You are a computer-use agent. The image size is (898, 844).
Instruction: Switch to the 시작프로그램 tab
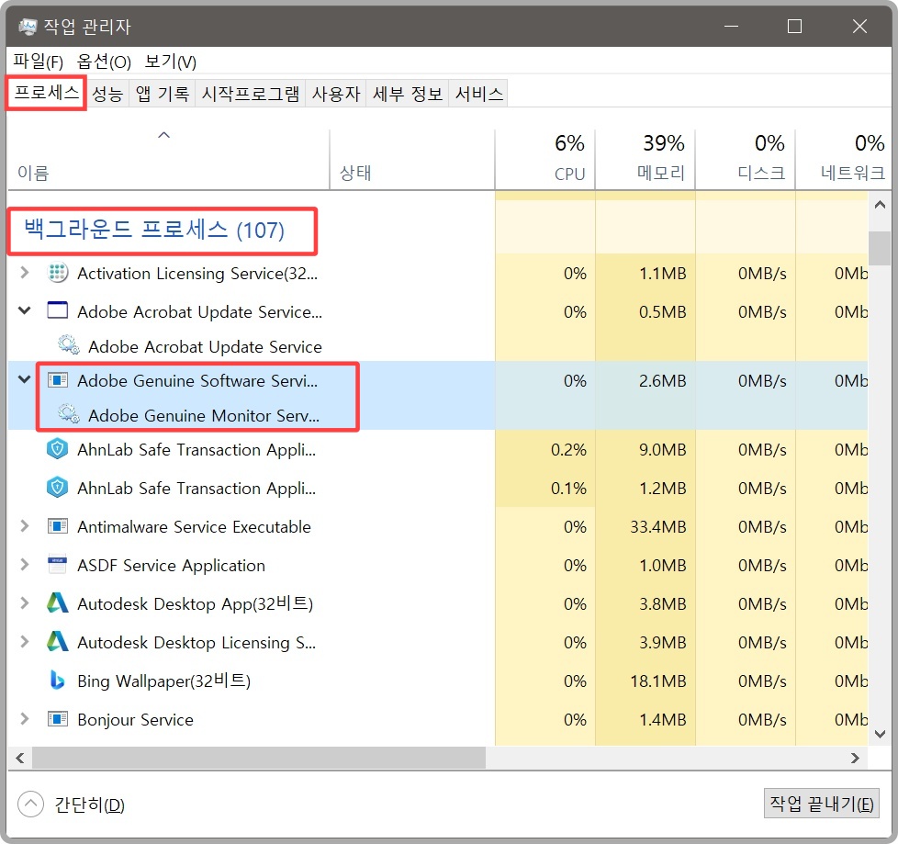pos(251,94)
